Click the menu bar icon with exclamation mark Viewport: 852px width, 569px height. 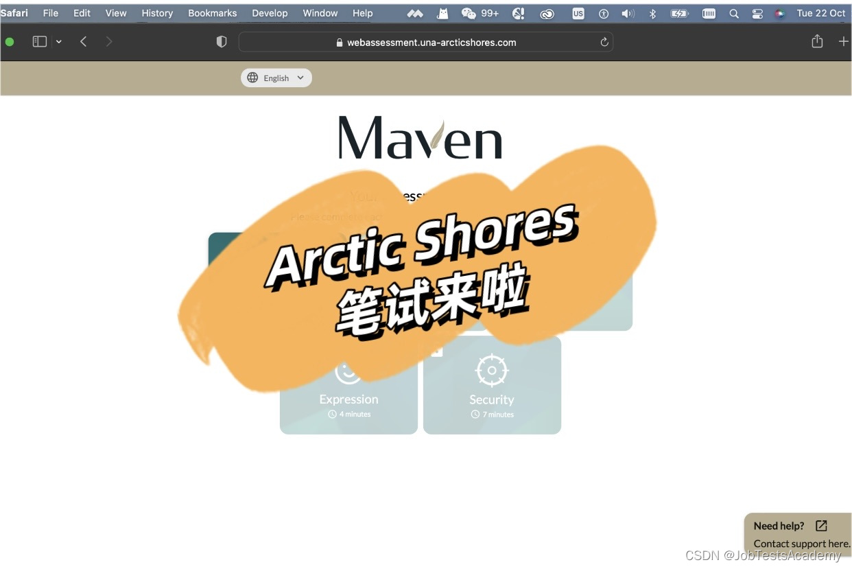click(x=519, y=13)
